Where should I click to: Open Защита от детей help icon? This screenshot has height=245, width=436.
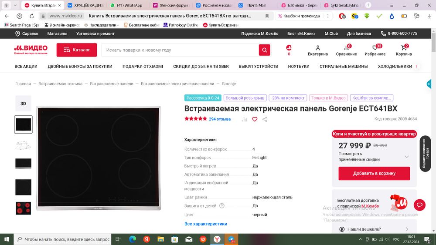pyautogui.click(x=221, y=206)
